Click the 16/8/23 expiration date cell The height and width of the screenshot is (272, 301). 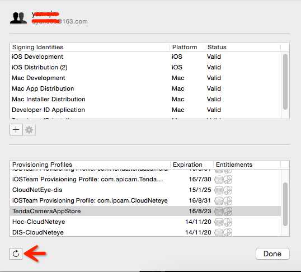click(200, 212)
